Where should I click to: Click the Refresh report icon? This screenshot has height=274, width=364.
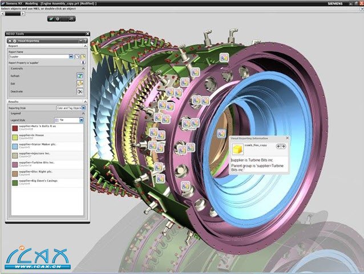click(80, 76)
